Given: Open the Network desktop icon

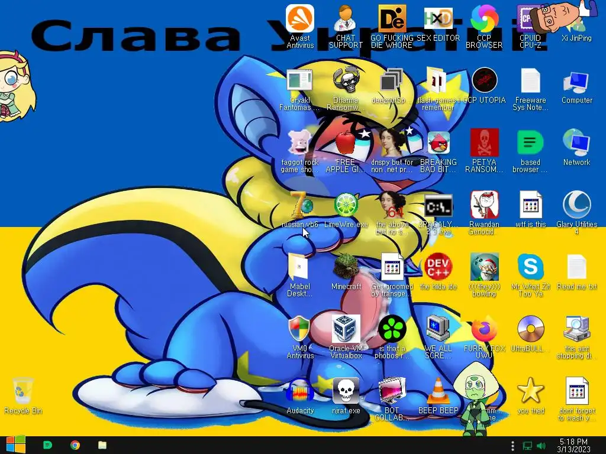Looking at the screenshot, I should point(576,147).
